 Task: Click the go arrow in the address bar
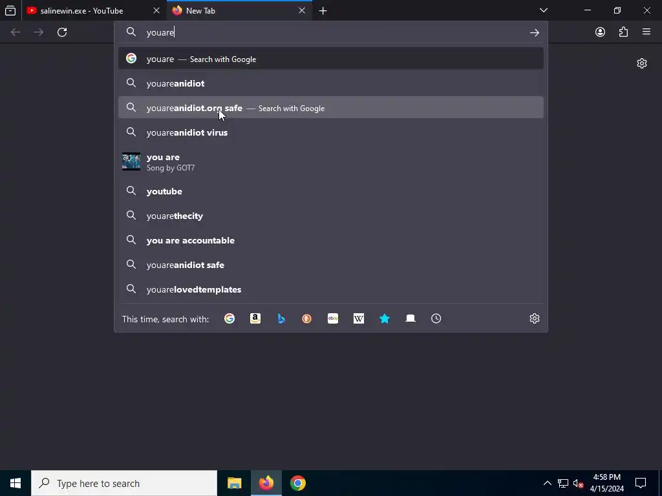[535, 32]
